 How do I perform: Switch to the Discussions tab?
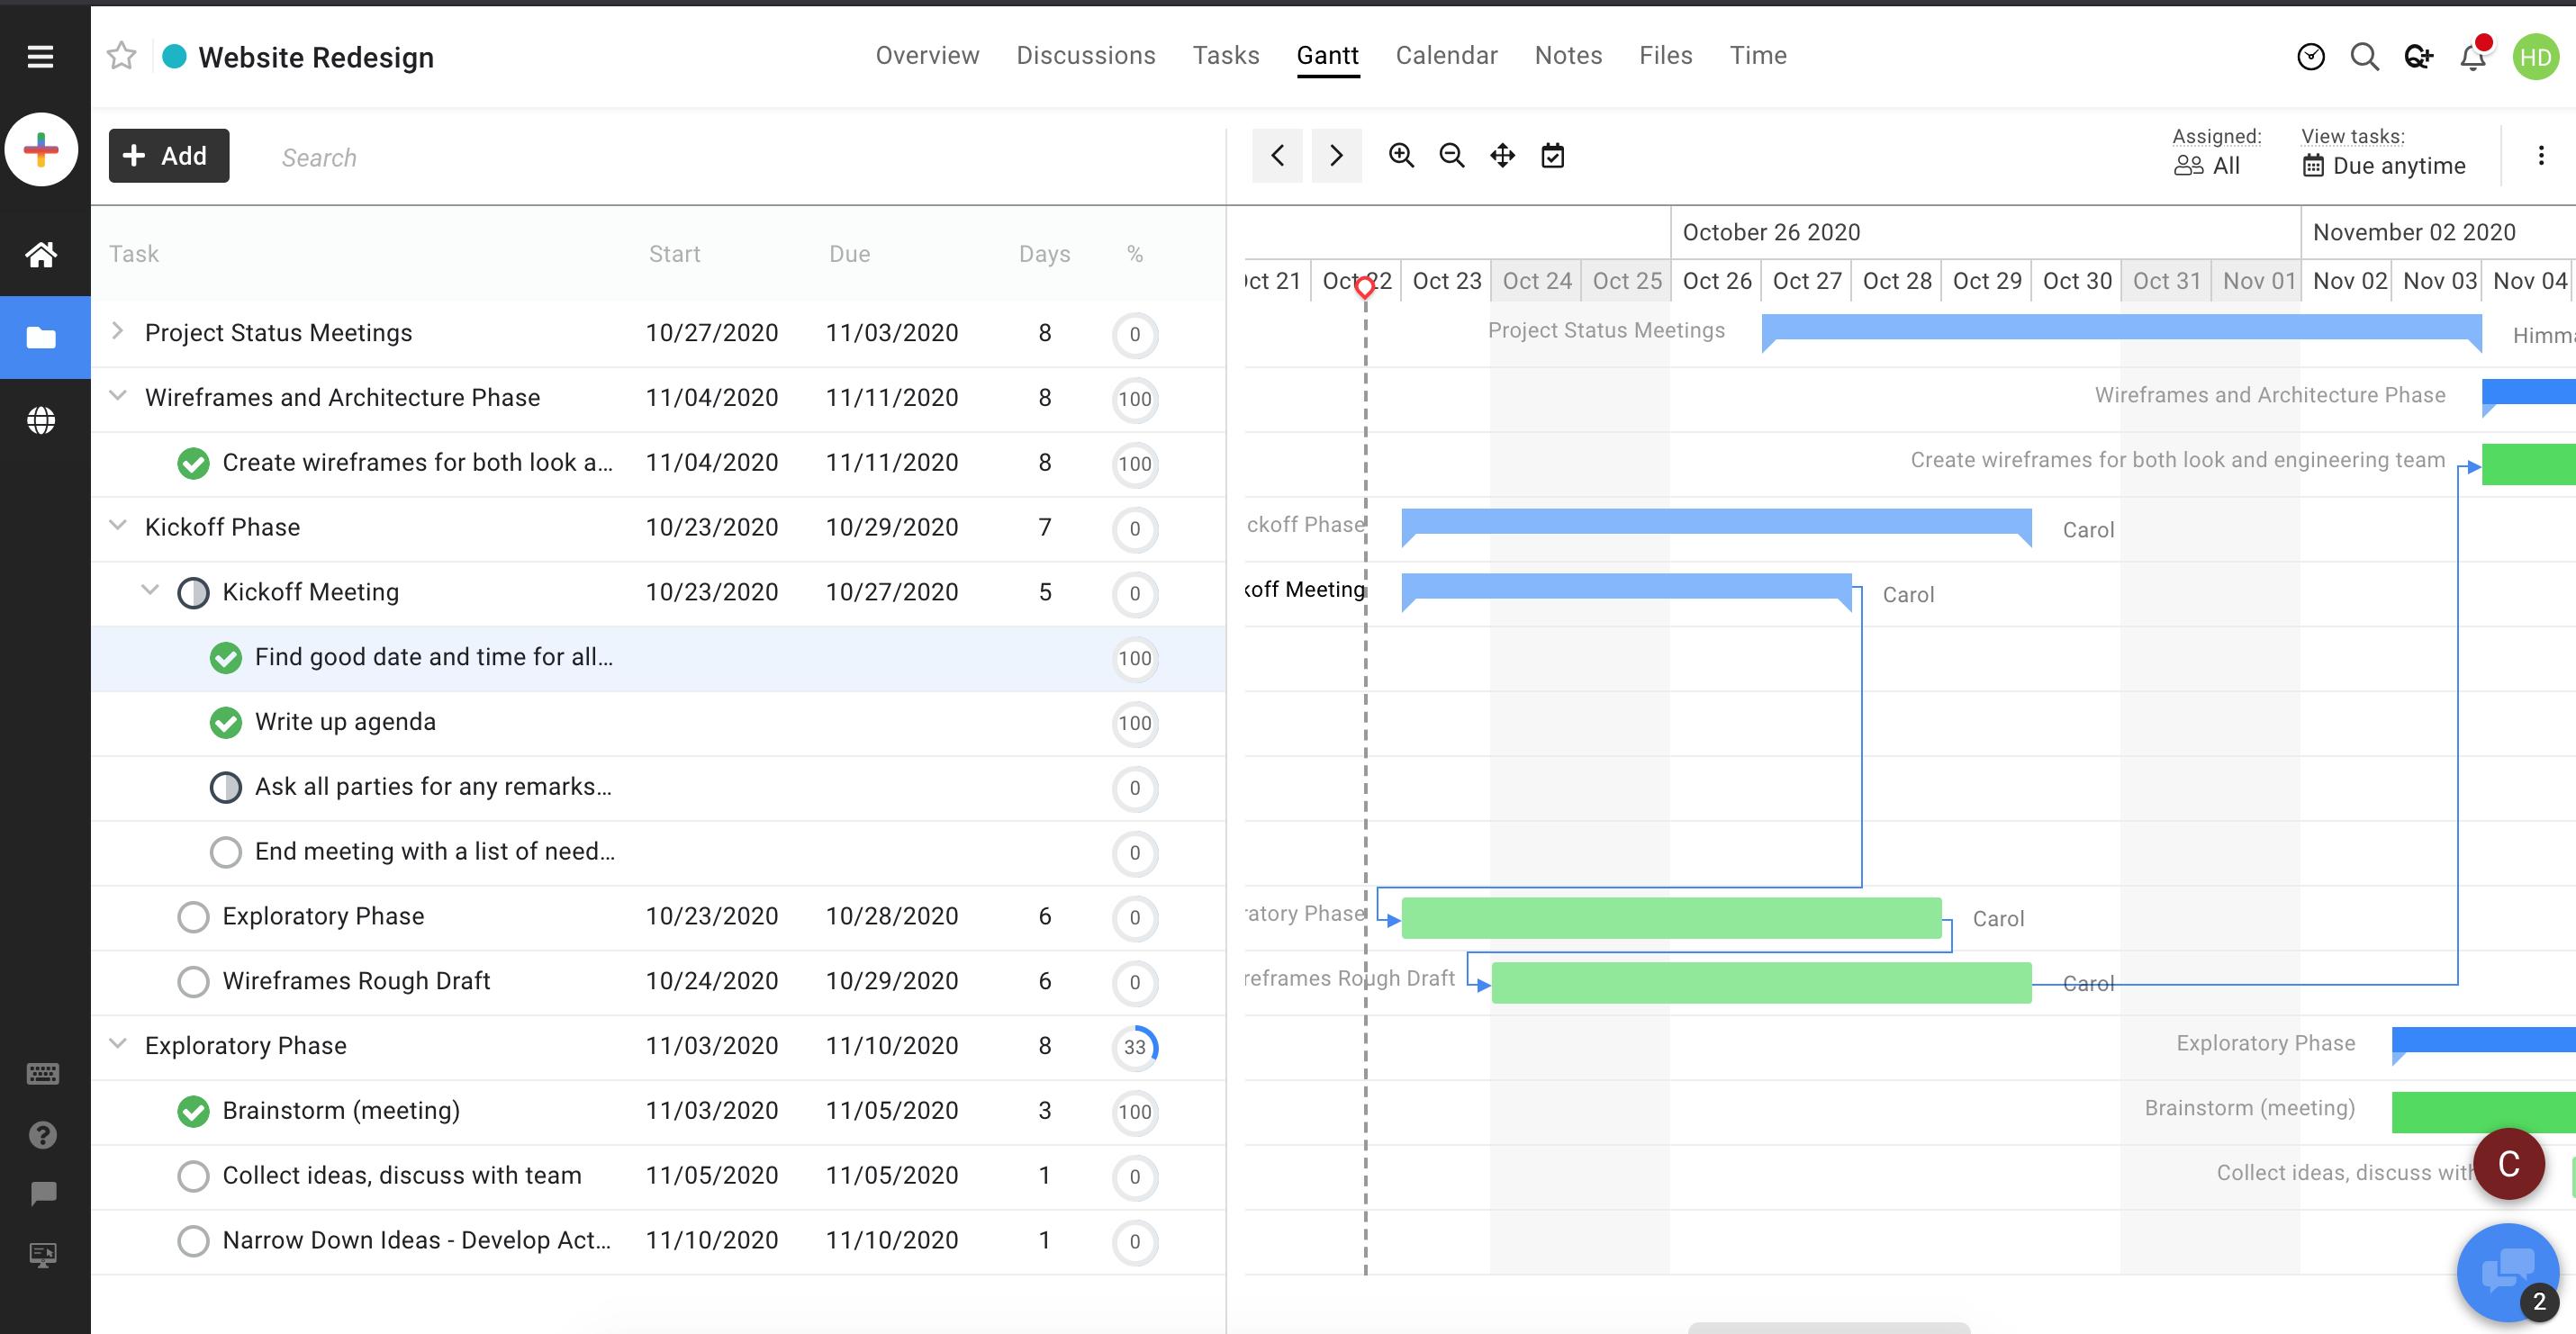tap(1085, 56)
